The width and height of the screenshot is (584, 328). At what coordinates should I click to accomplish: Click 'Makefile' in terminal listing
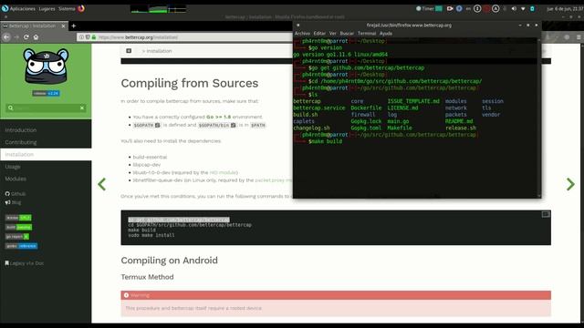click(400, 128)
